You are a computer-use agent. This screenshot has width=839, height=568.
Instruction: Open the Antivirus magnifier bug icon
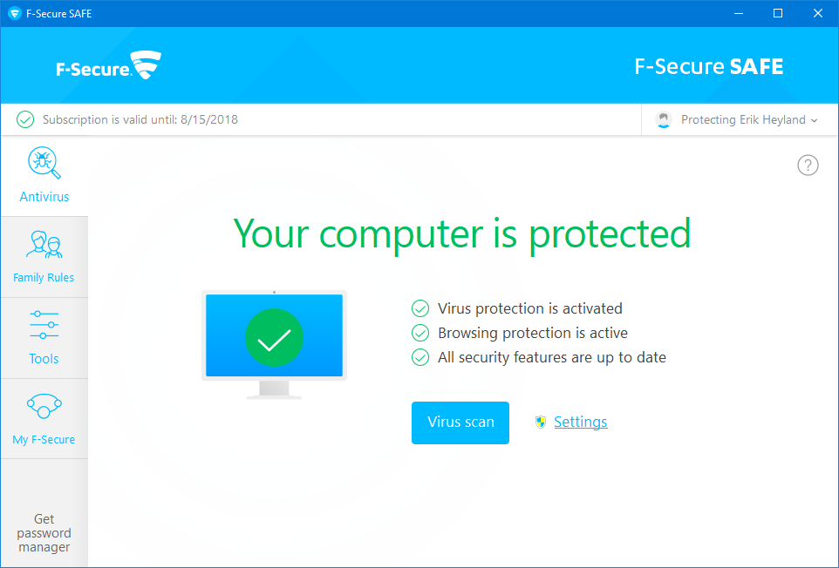pos(43,163)
